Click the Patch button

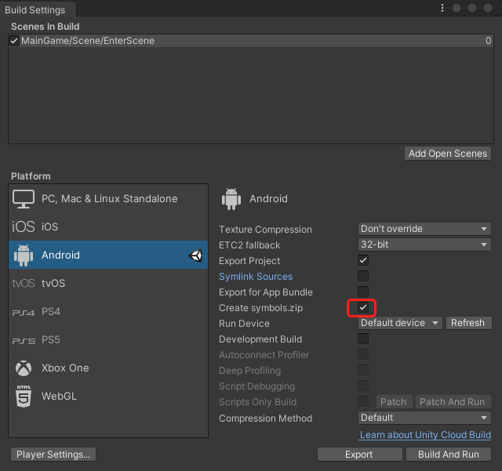(x=394, y=402)
